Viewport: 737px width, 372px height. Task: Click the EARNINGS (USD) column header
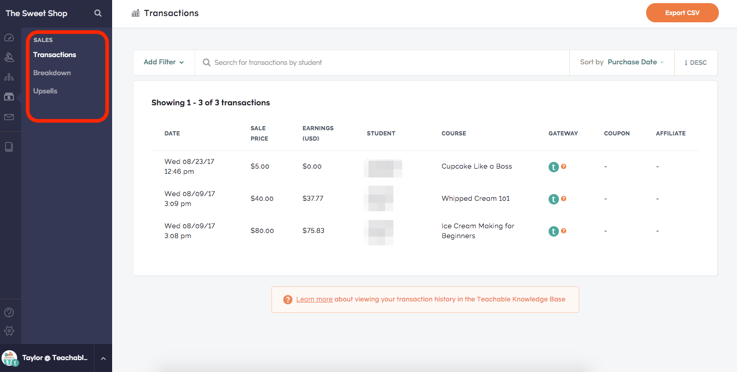point(318,133)
